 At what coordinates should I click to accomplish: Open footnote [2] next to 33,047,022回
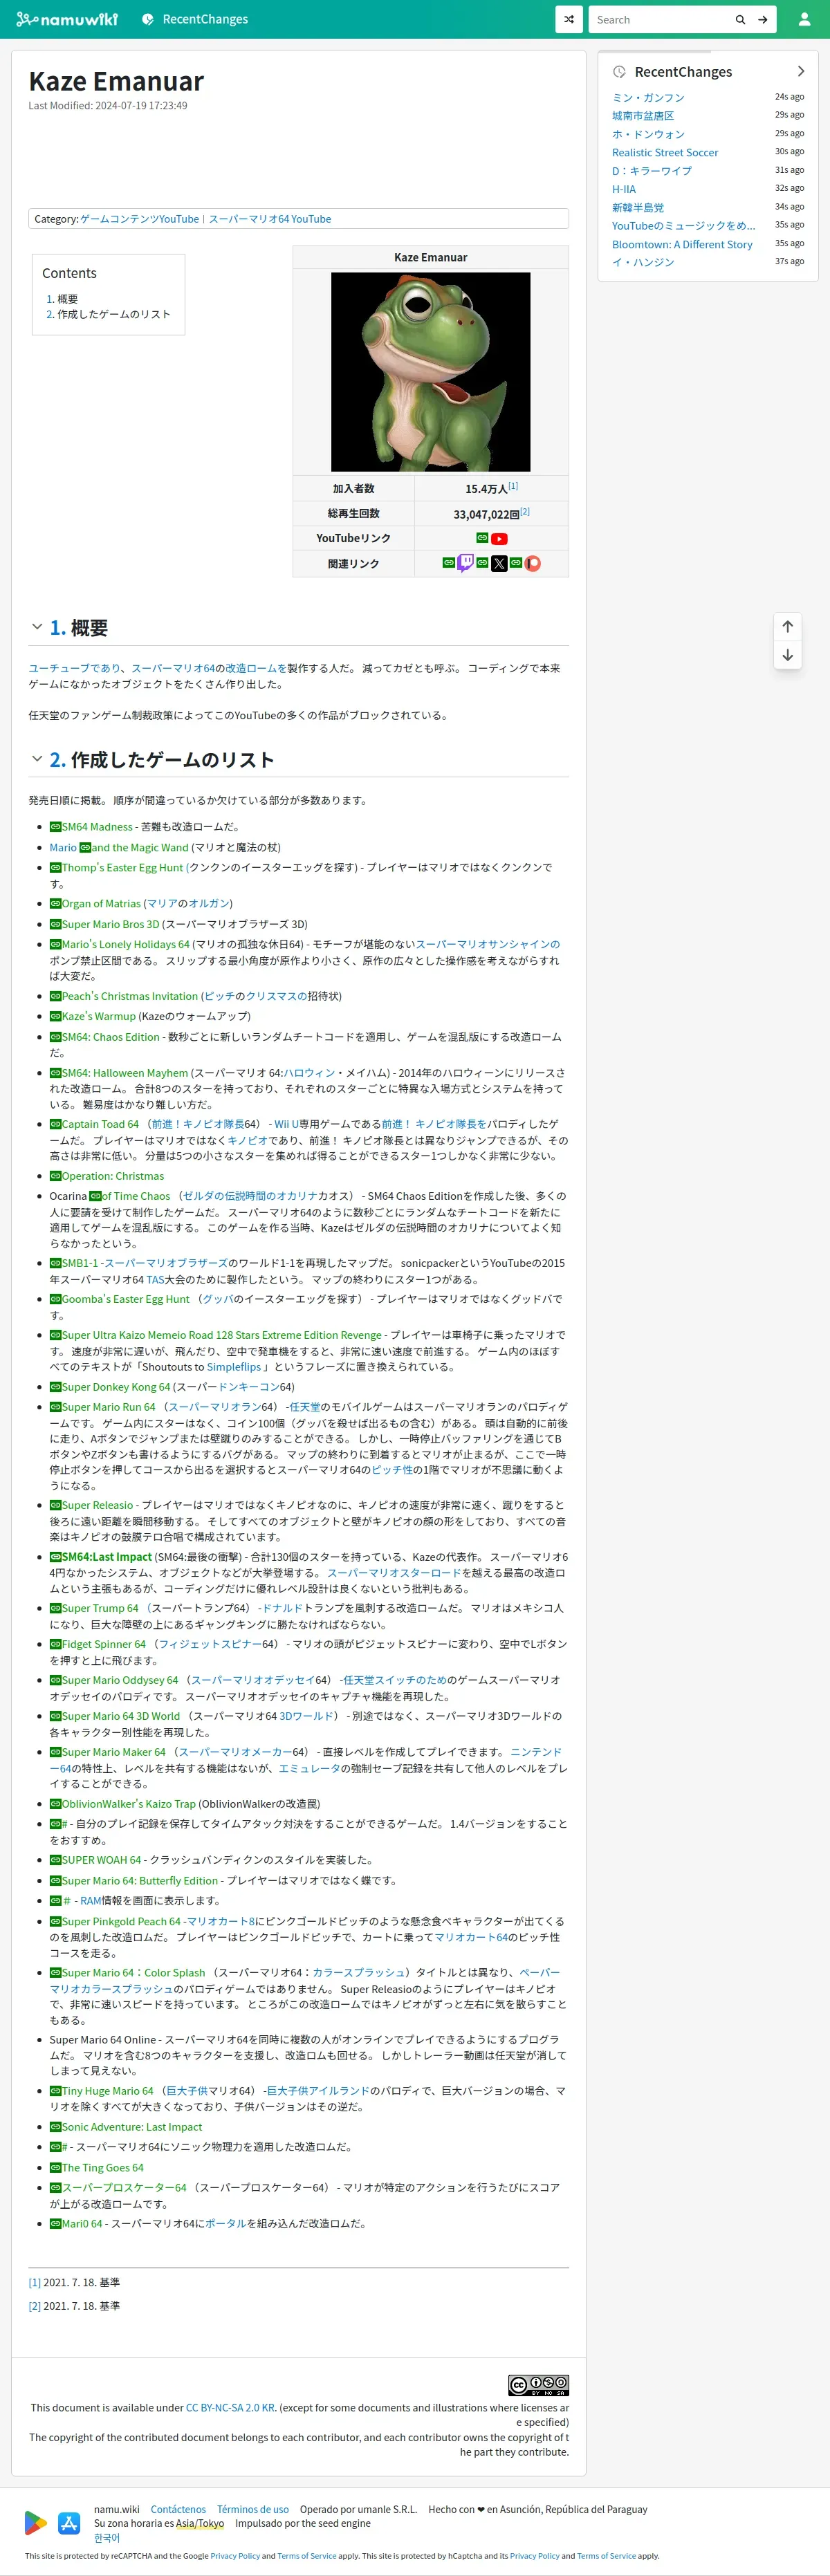tap(525, 511)
